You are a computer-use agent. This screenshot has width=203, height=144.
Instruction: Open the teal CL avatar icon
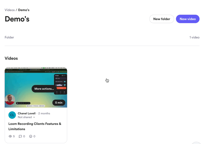tap(12, 115)
